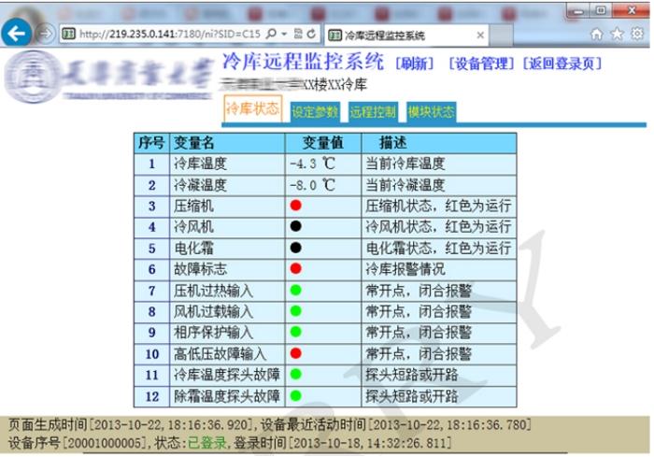Viewport: 654px width, 457px height.
Task: Open the 设备管理 link
Action: pos(481,64)
